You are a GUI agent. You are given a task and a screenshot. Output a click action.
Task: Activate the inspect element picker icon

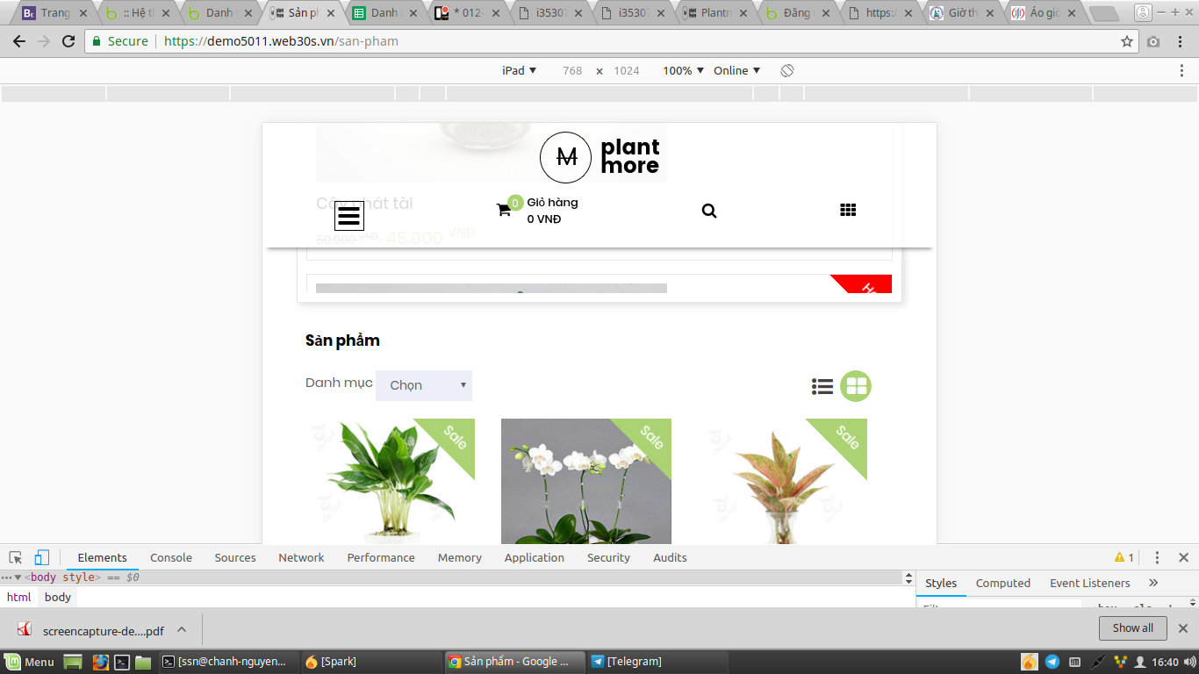click(x=16, y=557)
